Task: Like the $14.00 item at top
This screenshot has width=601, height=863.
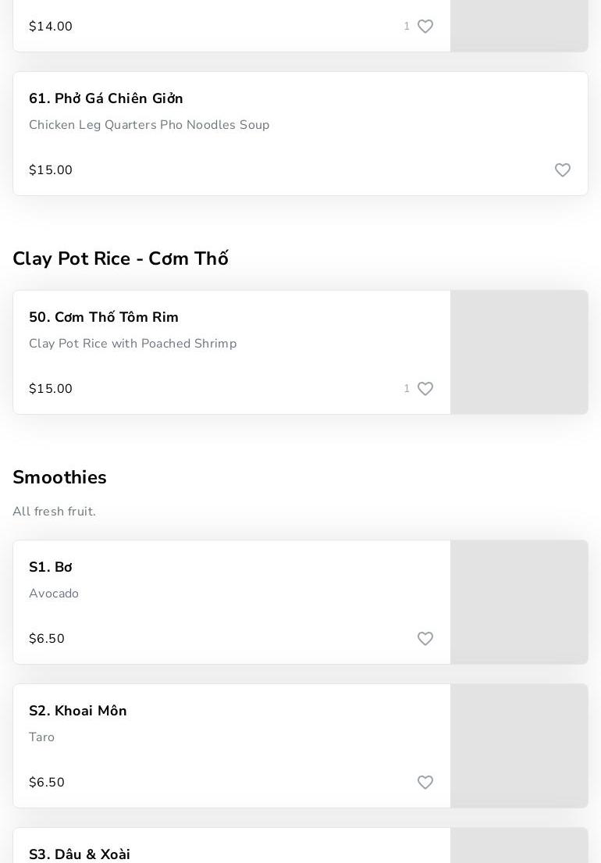Action: tap(425, 27)
